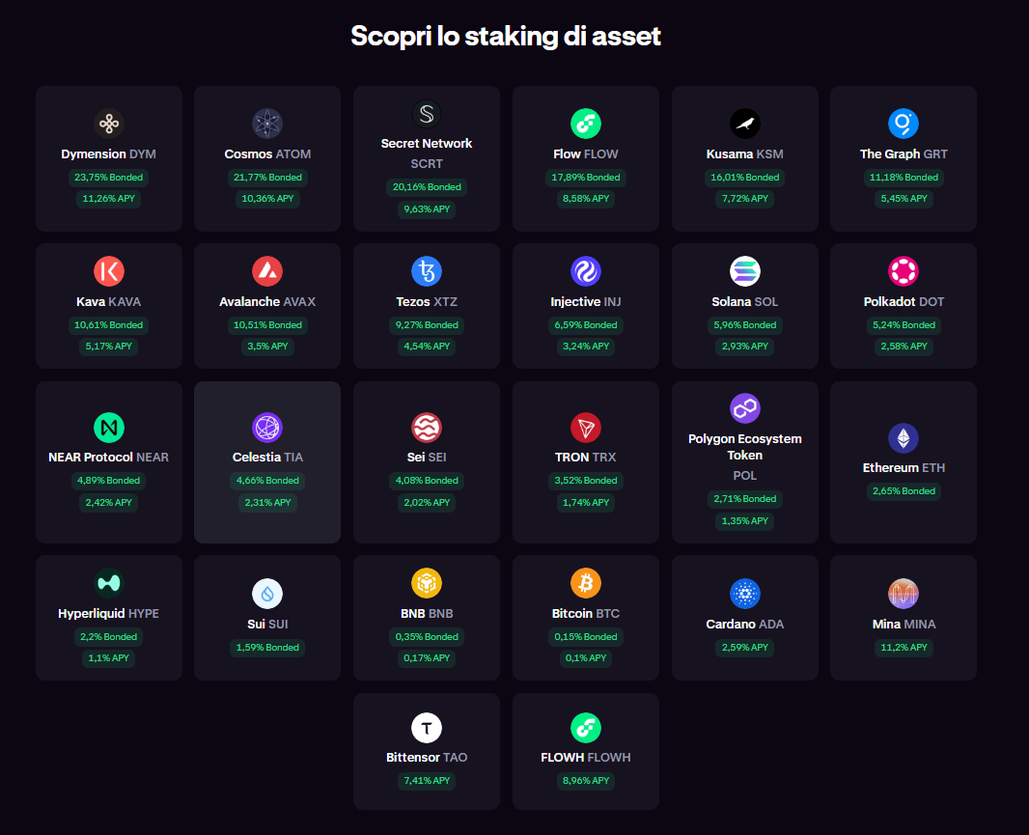Click the 9,27% Bonded badge
Image resolution: width=1029 pixels, height=835 pixels.
[427, 325]
